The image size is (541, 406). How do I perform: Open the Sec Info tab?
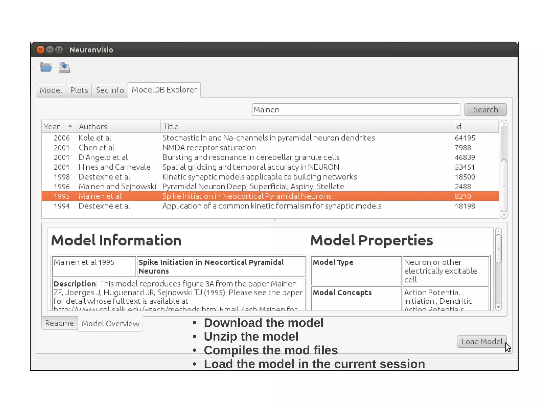click(x=110, y=90)
